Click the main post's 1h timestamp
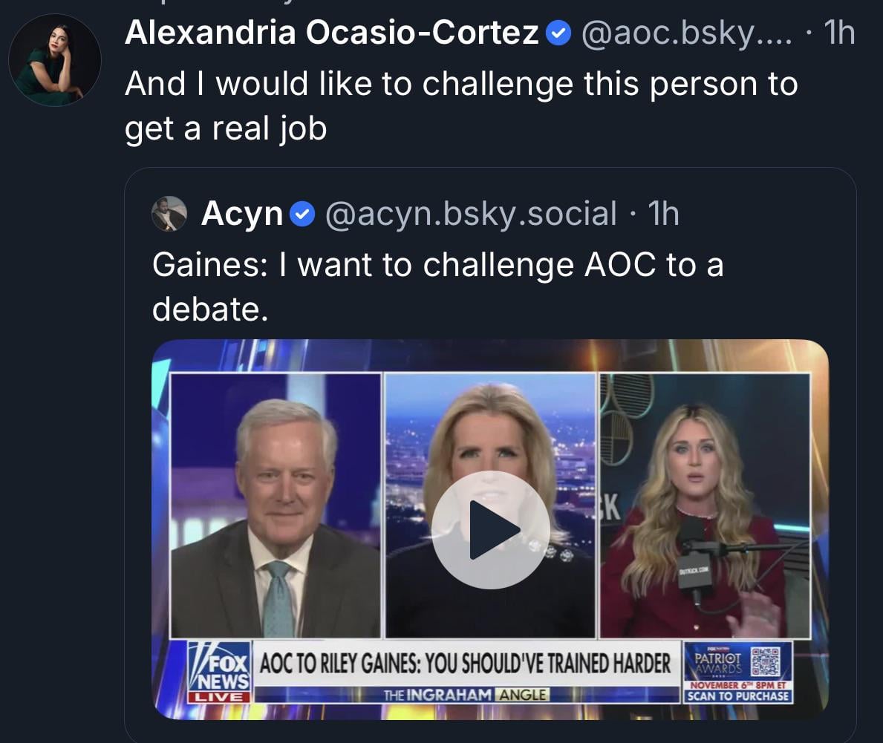 tap(839, 33)
